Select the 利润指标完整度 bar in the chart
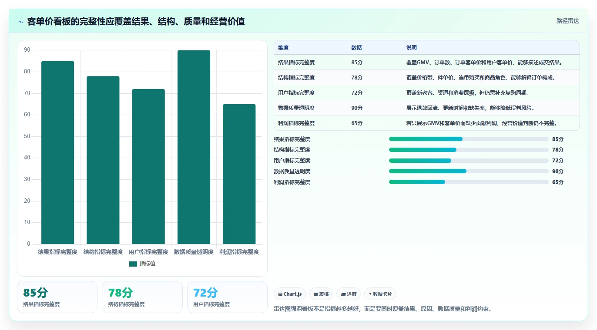Screen dimensions: 597x330 [x=239, y=174]
